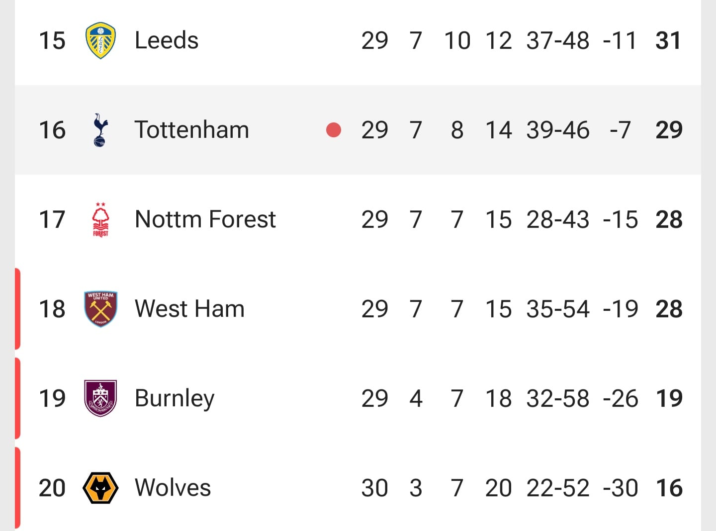Select Leeds' points total 31
Screen dimensions: 716x531
click(x=668, y=40)
